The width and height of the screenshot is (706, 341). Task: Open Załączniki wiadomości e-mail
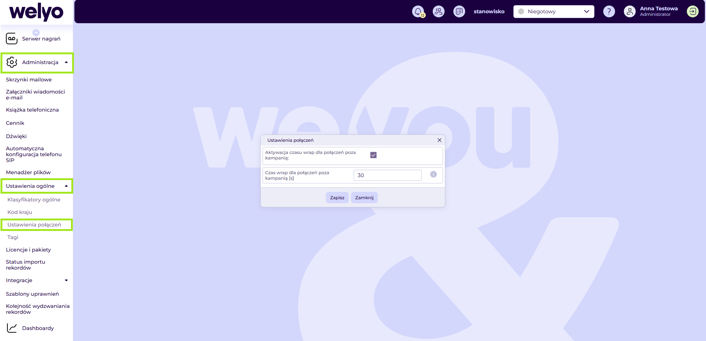(x=35, y=95)
